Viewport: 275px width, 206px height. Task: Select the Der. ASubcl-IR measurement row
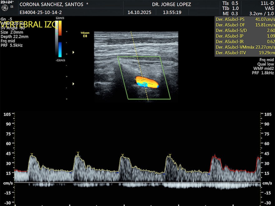[x=245, y=42]
